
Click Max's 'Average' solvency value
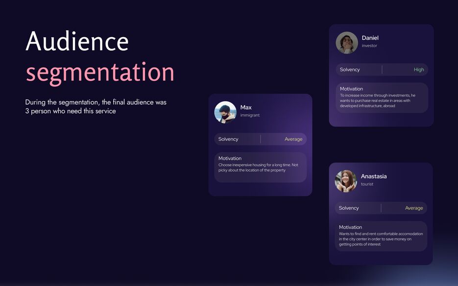click(293, 139)
